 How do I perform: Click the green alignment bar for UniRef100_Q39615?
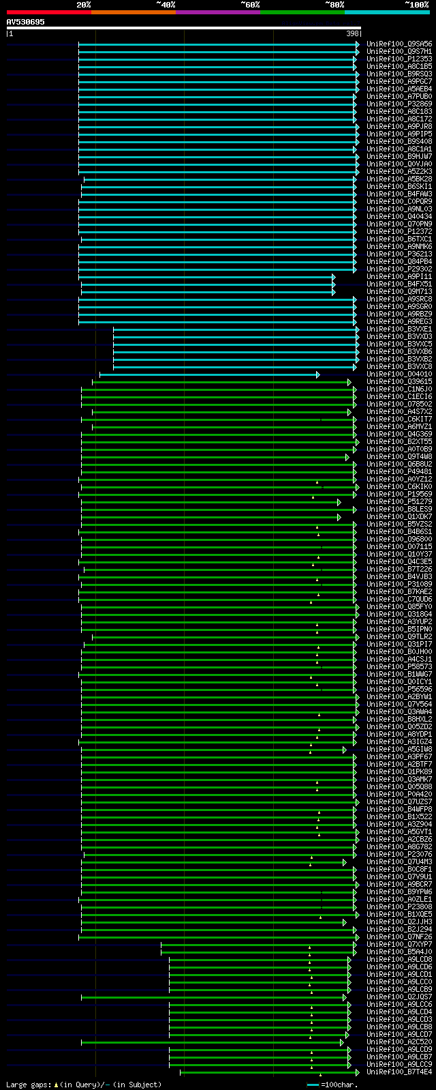pyautogui.click(x=221, y=382)
